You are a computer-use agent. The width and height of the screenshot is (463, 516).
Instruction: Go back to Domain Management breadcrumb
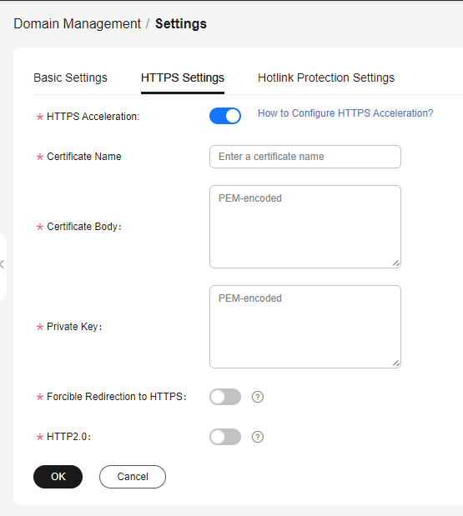(x=78, y=23)
